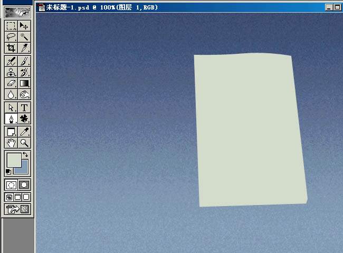Choose the Magic Wand tool
This screenshot has height=253, width=343.
point(24,37)
